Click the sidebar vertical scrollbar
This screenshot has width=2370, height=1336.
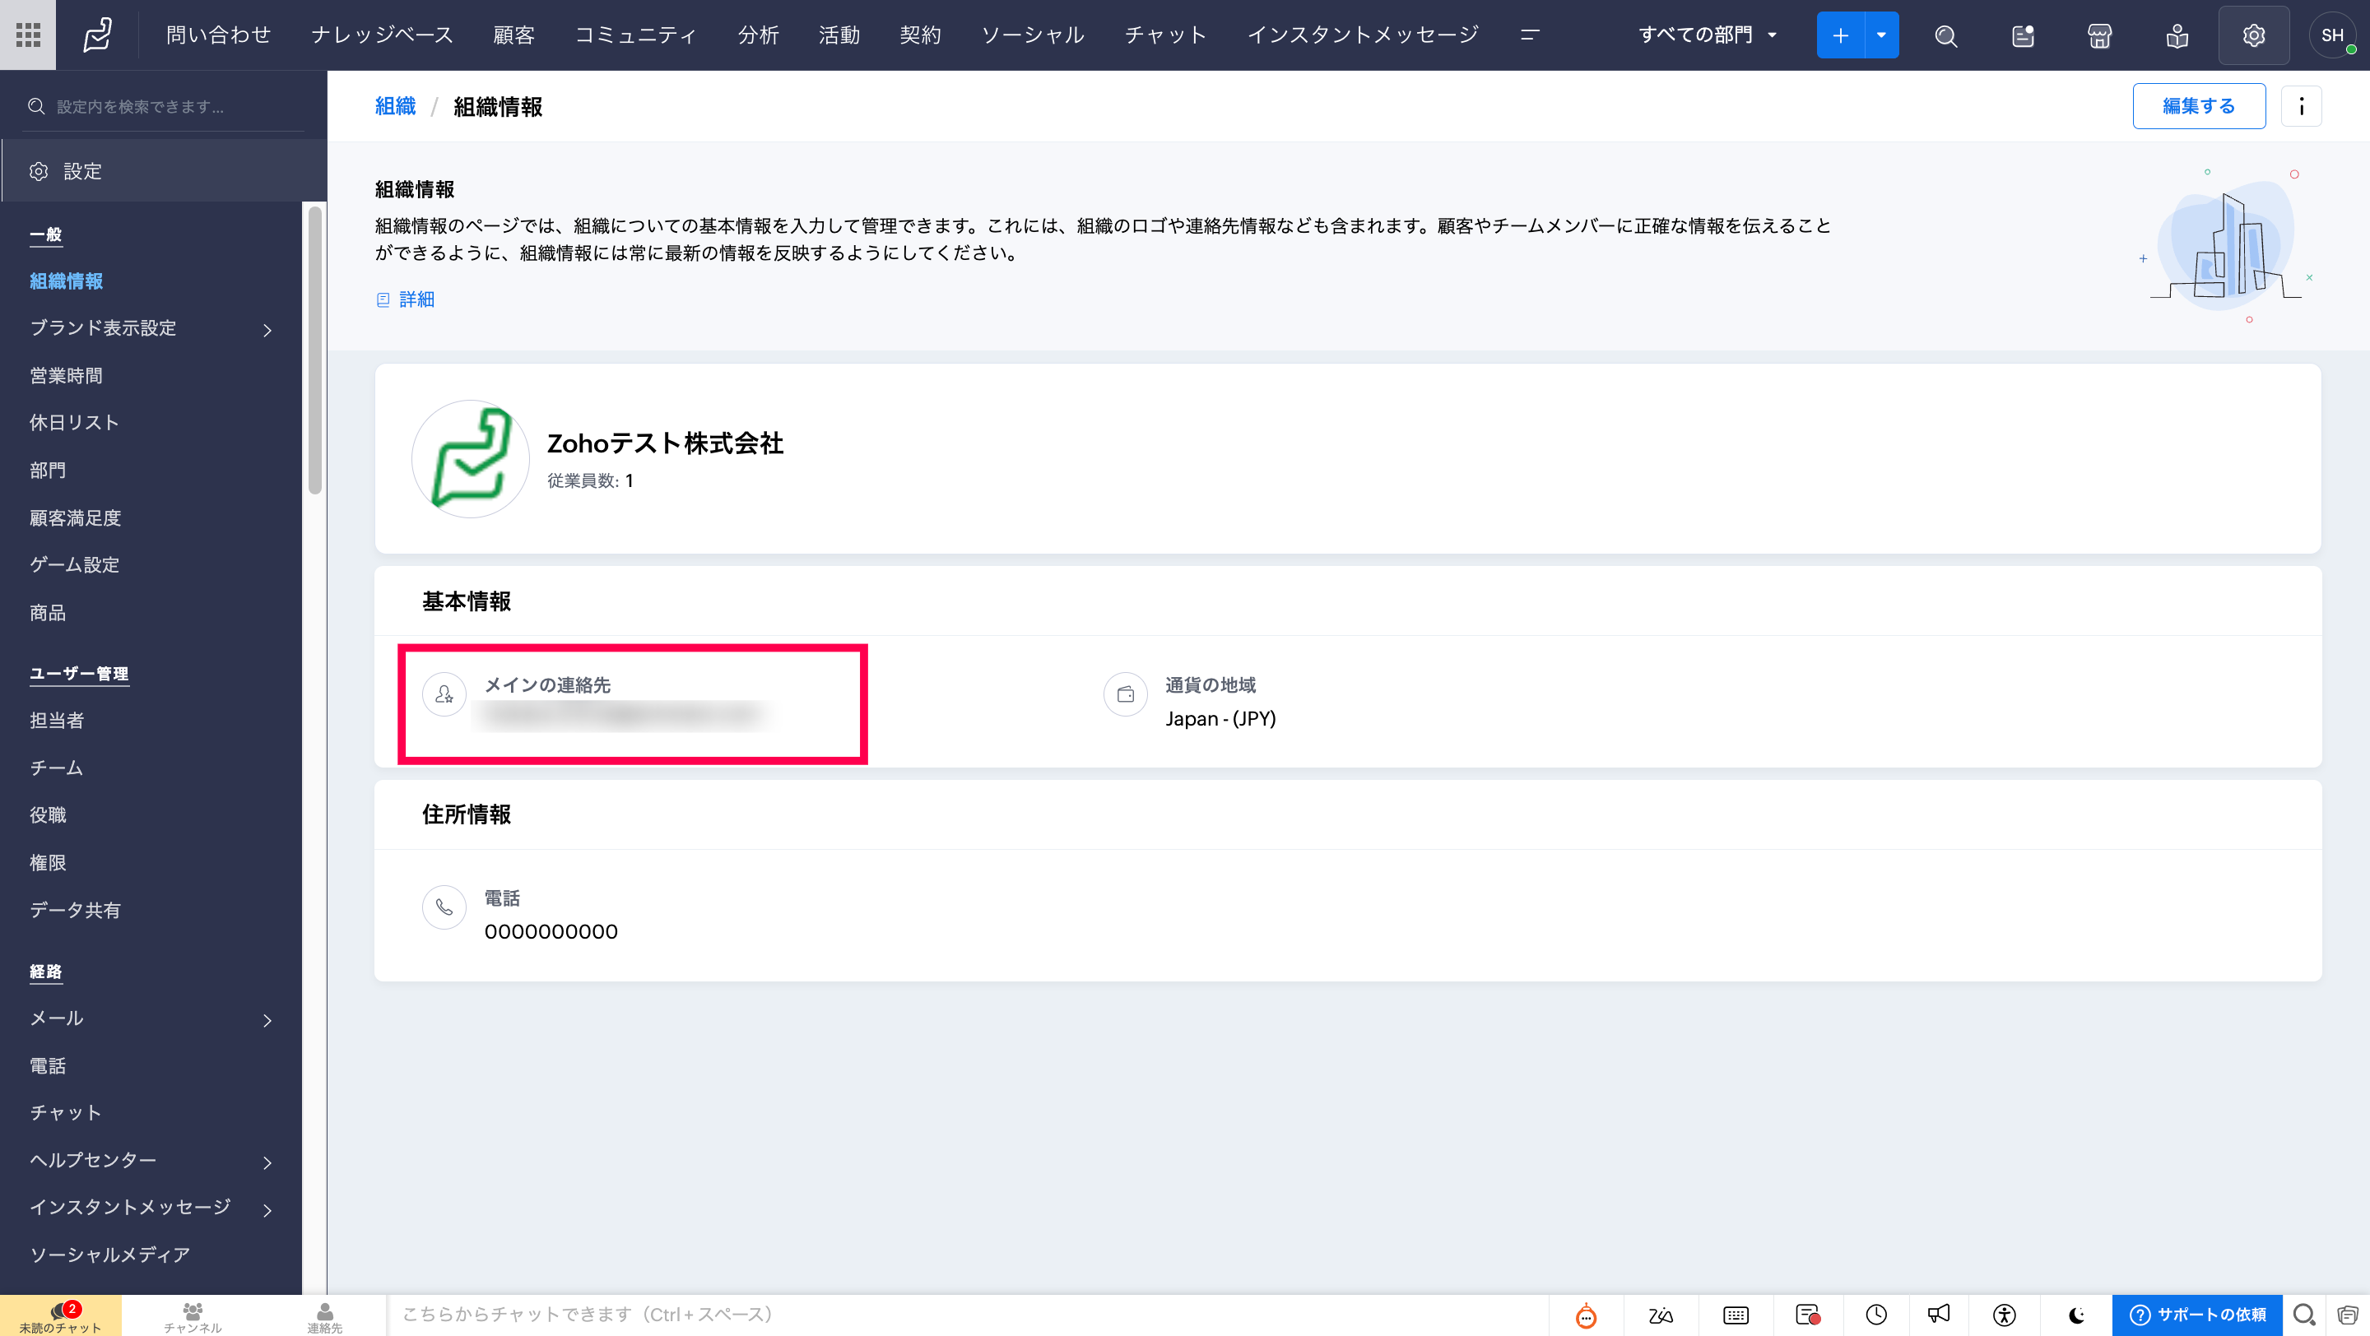(x=314, y=350)
